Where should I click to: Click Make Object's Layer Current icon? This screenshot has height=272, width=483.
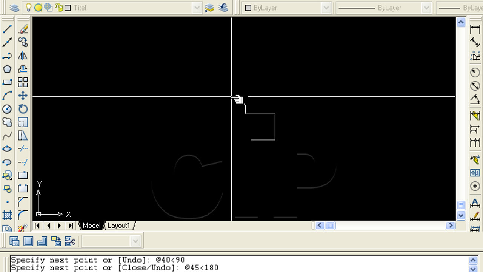[x=209, y=8]
